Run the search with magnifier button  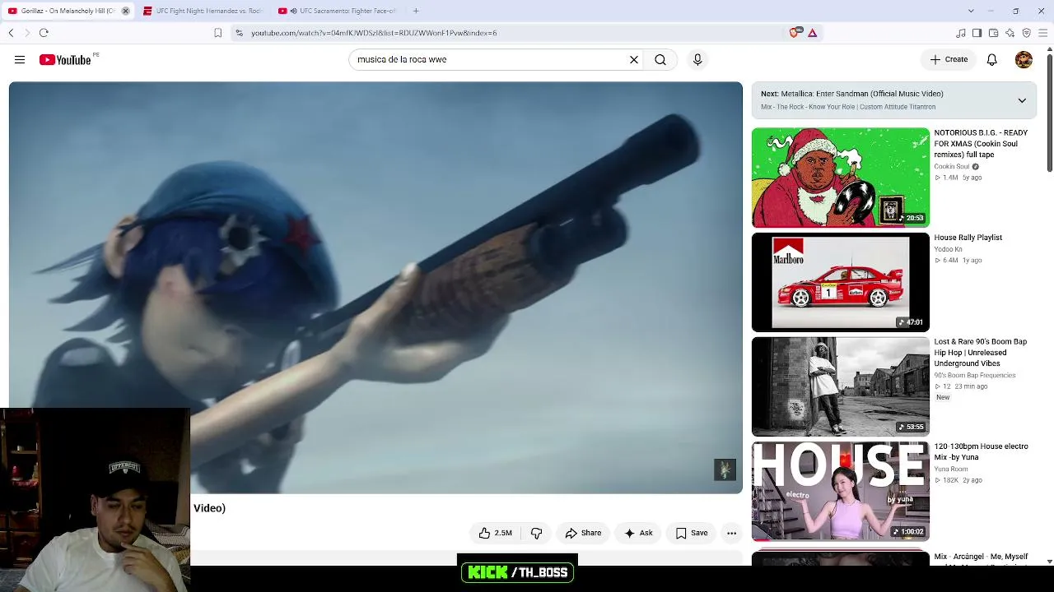[660, 59]
